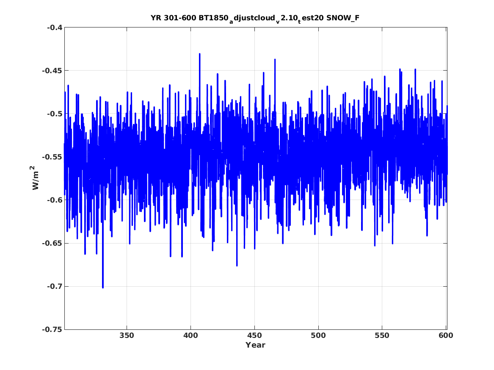Click the y-axis tick label -0.55
494x370 pixels.
coord(52,157)
